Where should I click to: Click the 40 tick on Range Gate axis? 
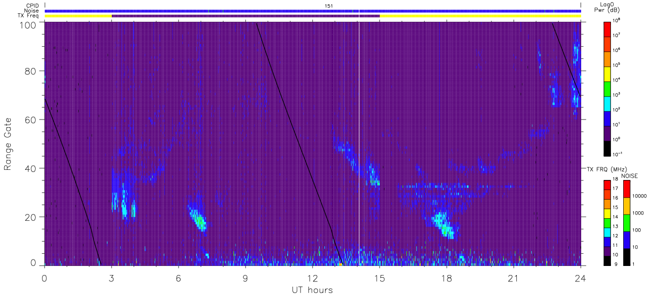point(31,168)
